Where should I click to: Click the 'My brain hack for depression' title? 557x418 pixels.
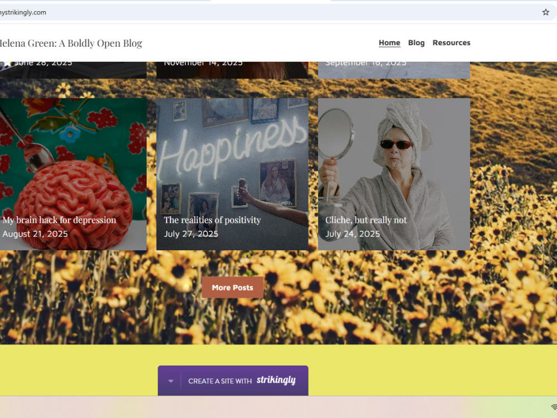[x=60, y=220]
